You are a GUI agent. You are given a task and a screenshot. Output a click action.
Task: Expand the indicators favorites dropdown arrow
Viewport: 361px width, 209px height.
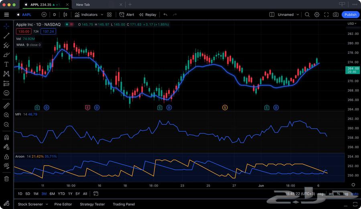(x=102, y=14)
